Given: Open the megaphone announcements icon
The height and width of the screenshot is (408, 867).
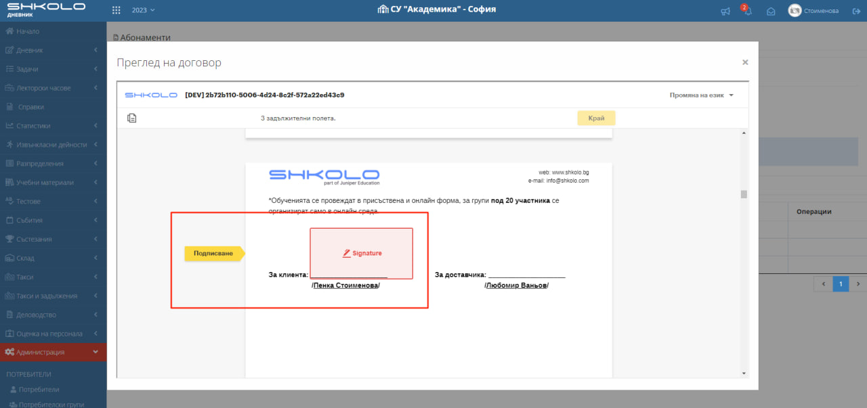Looking at the screenshot, I should (x=725, y=11).
